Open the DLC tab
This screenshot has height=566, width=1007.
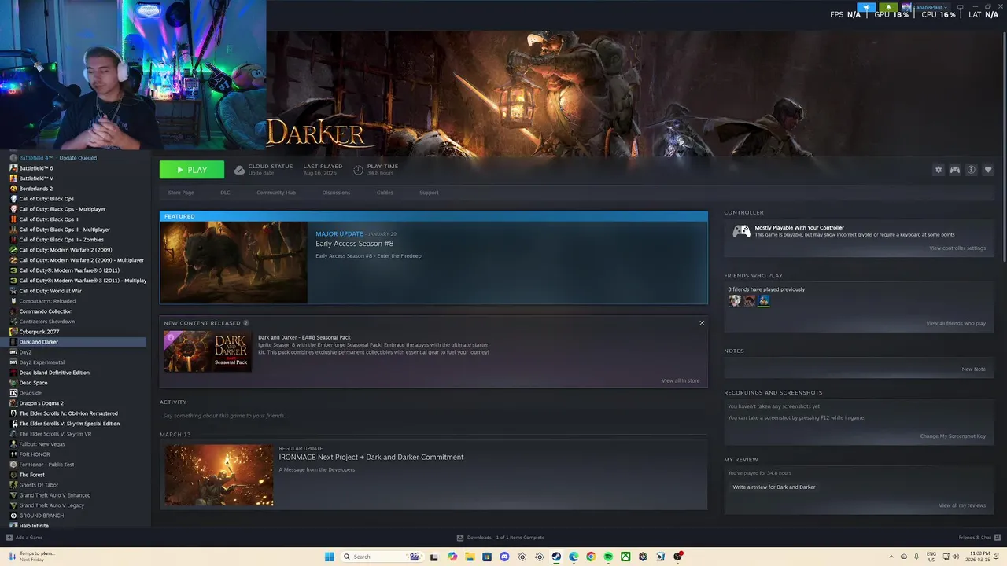click(x=225, y=193)
